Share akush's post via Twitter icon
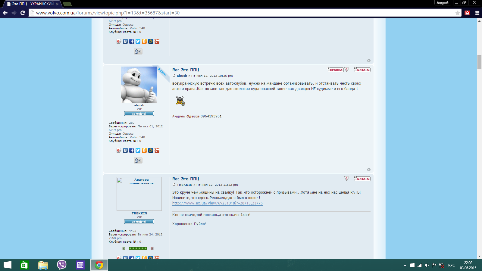 click(x=138, y=150)
